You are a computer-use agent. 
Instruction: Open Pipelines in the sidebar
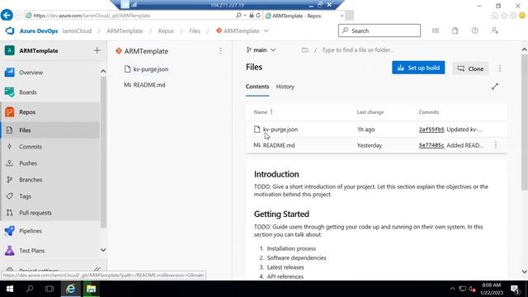tap(31, 231)
